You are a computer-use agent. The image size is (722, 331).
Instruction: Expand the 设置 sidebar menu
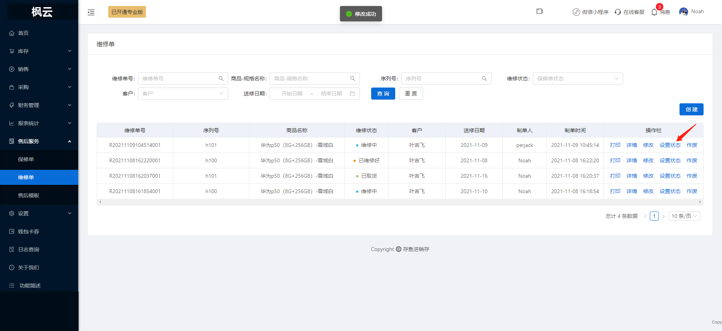click(x=39, y=213)
